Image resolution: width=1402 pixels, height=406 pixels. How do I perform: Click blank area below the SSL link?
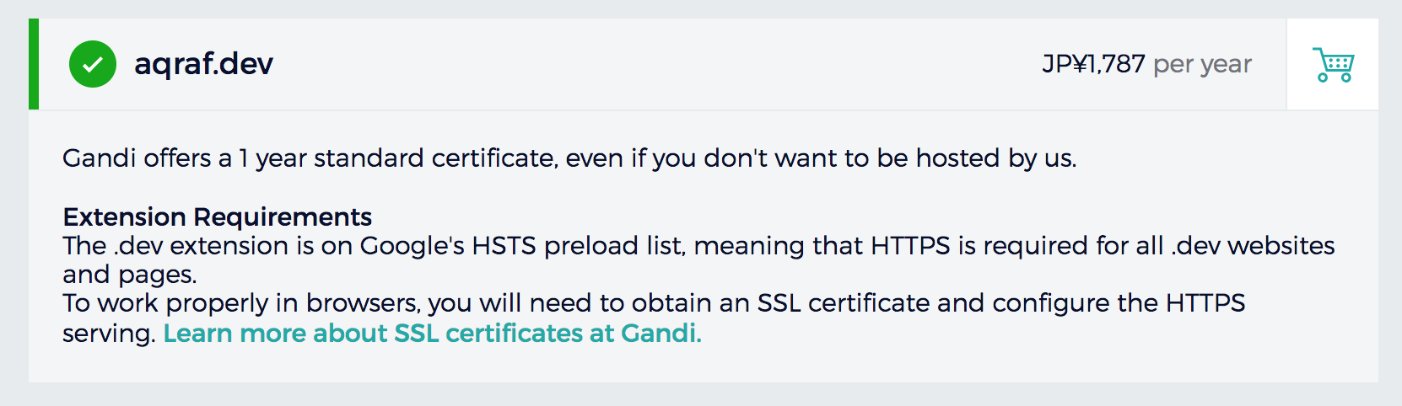(704, 366)
